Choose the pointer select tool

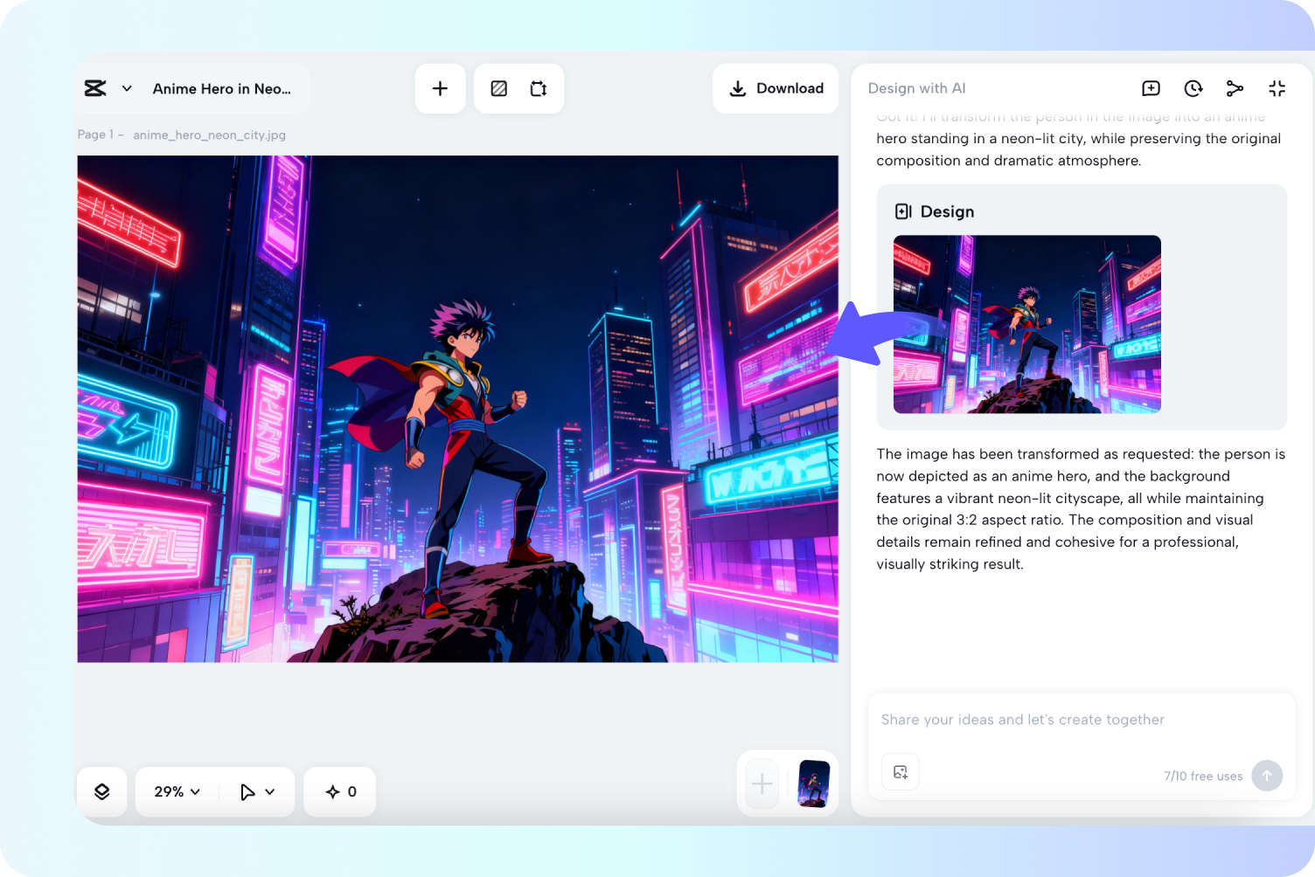click(x=247, y=791)
